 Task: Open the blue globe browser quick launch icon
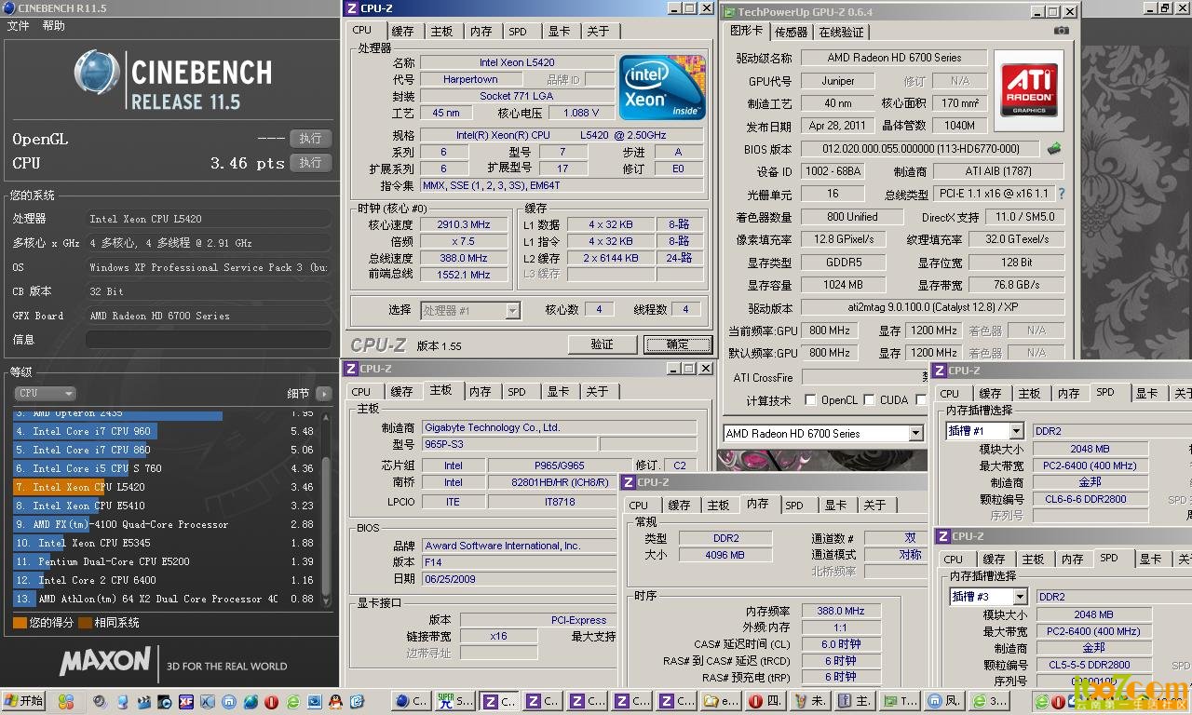click(x=250, y=701)
